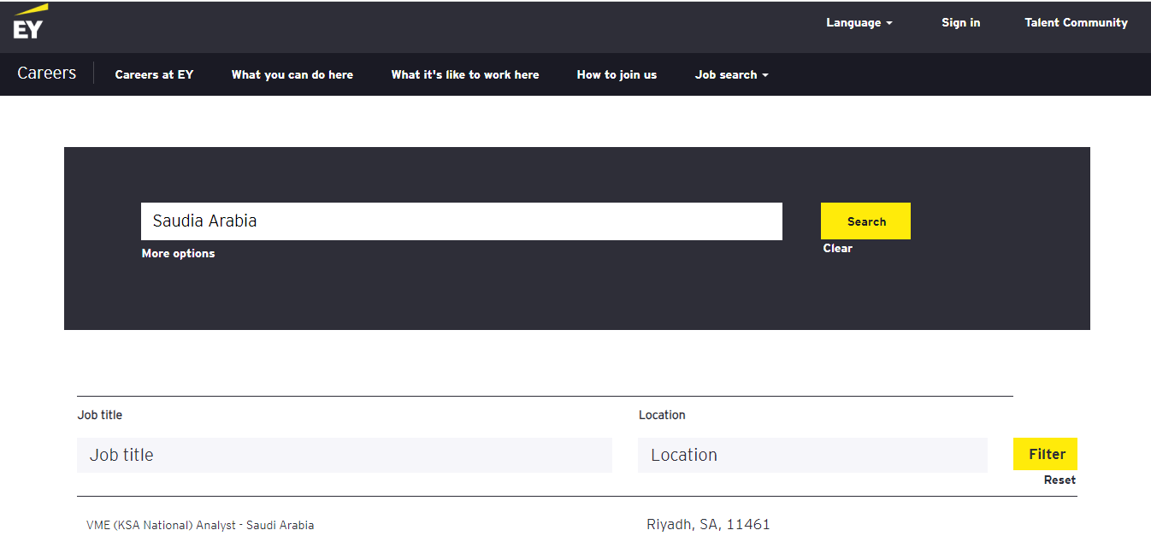This screenshot has height=542, width=1151.
Task: Open the Talent Community link
Action: click(1076, 23)
